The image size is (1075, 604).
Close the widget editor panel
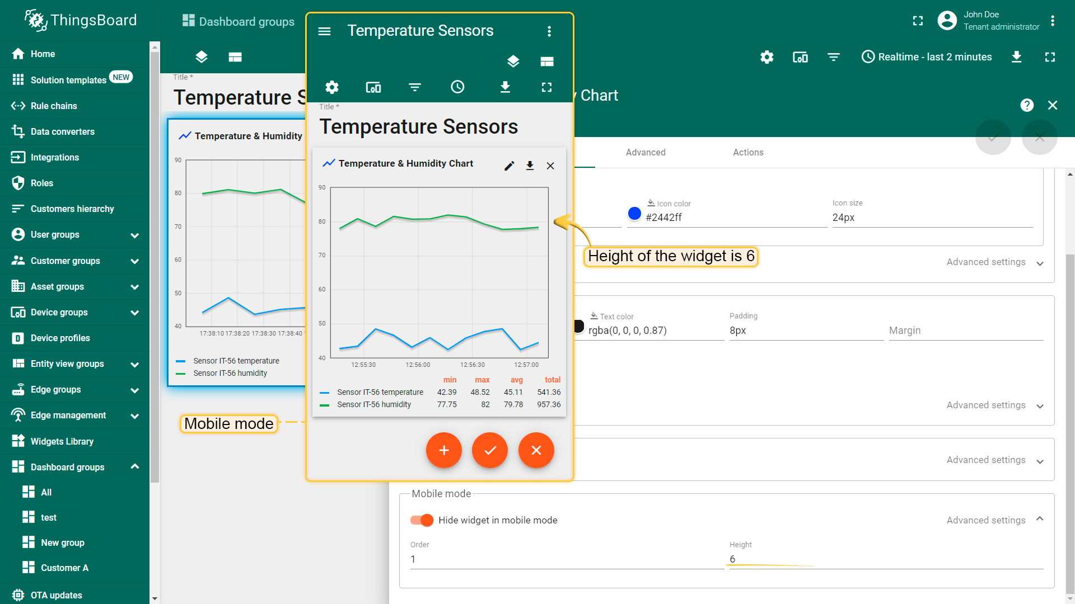click(1053, 105)
